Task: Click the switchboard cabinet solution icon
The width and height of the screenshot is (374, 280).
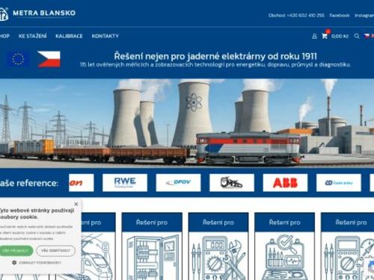Action: point(152,256)
